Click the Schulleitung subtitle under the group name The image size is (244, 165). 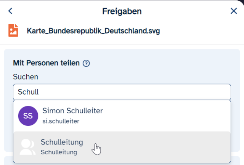click(x=59, y=152)
